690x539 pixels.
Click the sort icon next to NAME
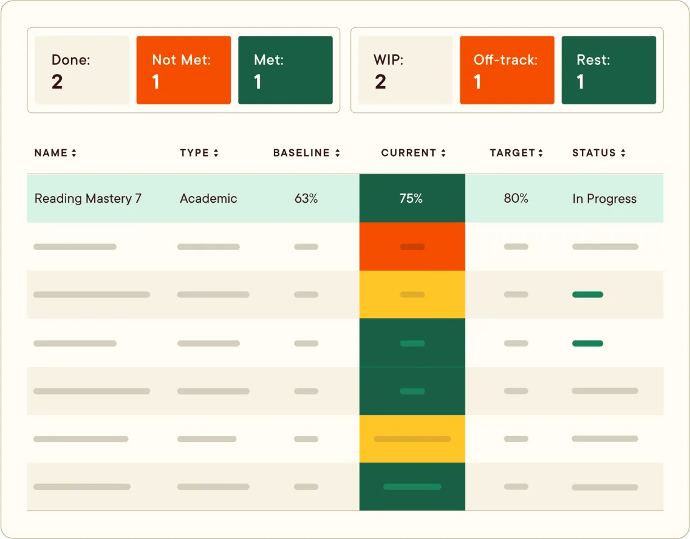(x=74, y=153)
